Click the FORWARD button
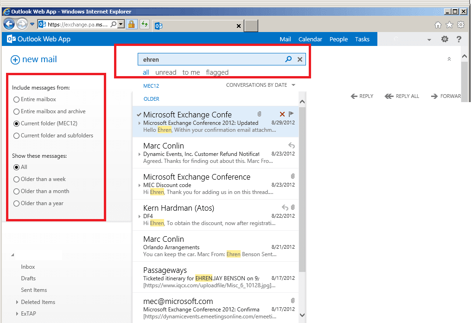 (x=446, y=96)
